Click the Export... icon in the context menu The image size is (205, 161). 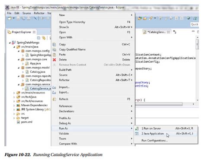pos(54,92)
